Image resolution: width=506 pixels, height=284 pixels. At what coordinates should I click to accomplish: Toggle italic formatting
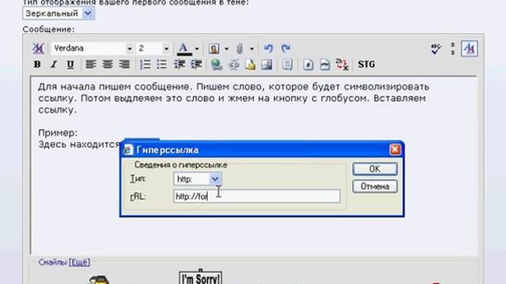54,65
